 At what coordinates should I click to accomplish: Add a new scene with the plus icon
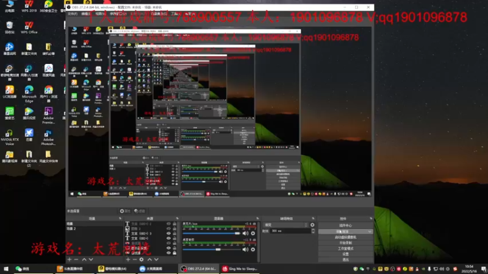click(70, 259)
